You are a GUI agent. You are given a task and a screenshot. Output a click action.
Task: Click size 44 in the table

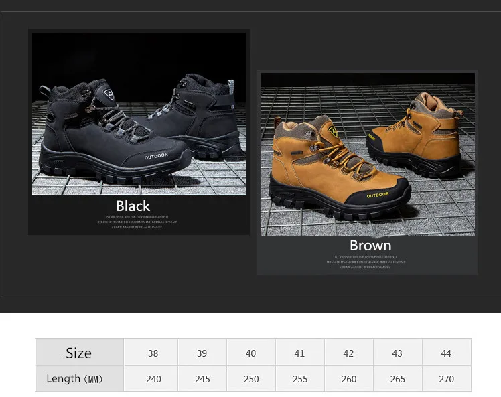tap(447, 353)
